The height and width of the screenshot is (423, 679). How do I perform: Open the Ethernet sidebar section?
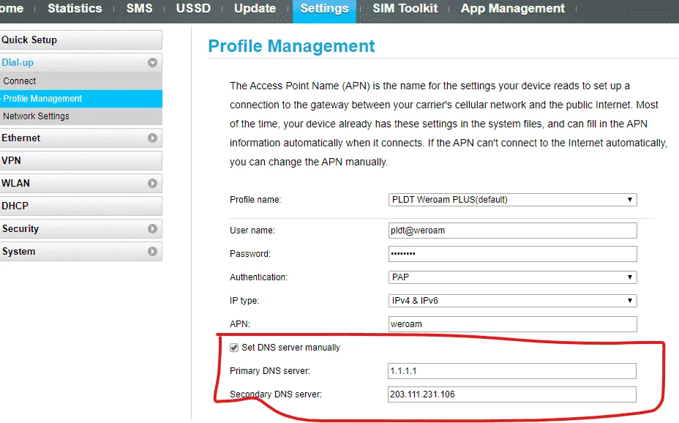click(x=81, y=138)
